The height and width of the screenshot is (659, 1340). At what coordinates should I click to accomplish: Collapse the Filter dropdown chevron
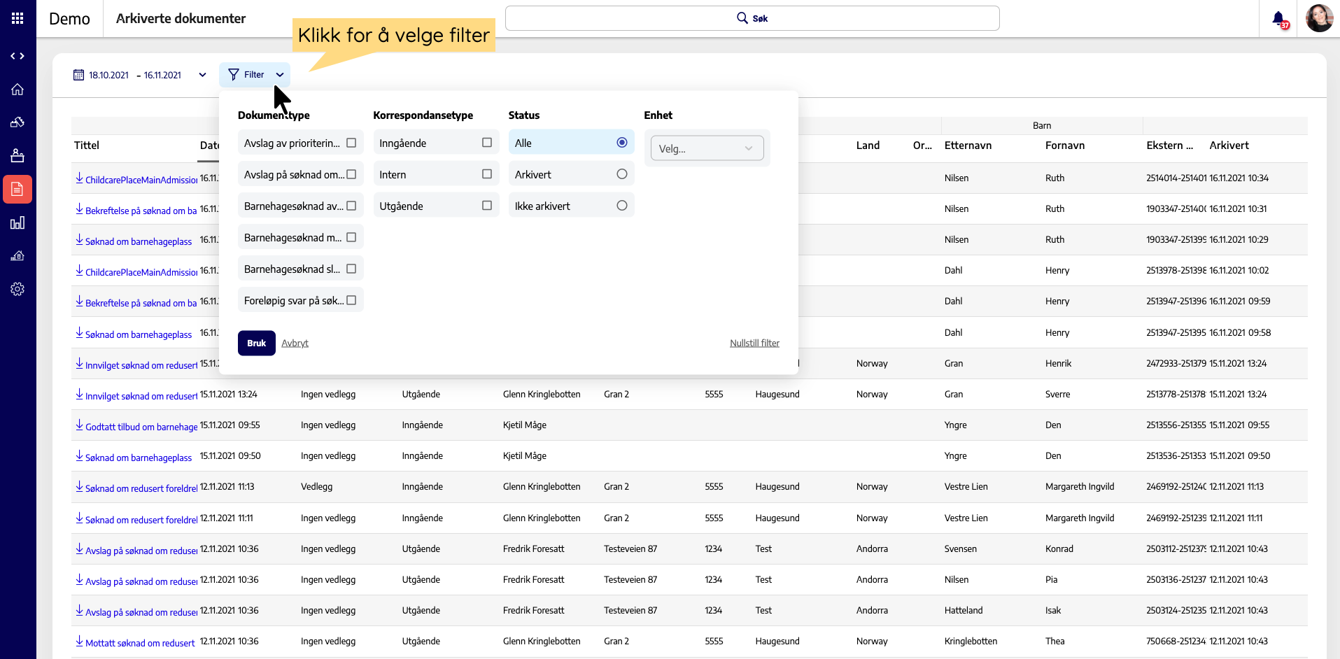point(280,75)
